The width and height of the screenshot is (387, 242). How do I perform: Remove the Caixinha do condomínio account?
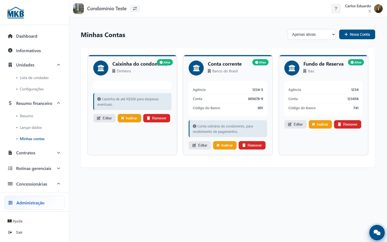(x=157, y=118)
